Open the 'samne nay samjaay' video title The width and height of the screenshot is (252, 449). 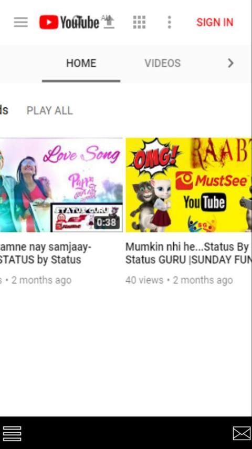click(x=46, y=247)
